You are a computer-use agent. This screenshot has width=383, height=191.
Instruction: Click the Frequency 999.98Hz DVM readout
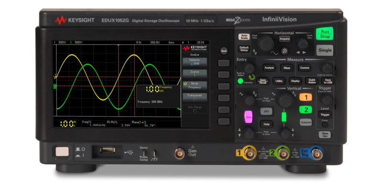pos(150,102)
